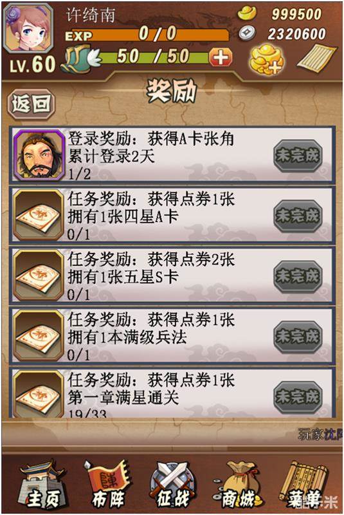Click the green stamina 50/50 bar
This screenshot has height=515, width=344.
coord(154,57)
